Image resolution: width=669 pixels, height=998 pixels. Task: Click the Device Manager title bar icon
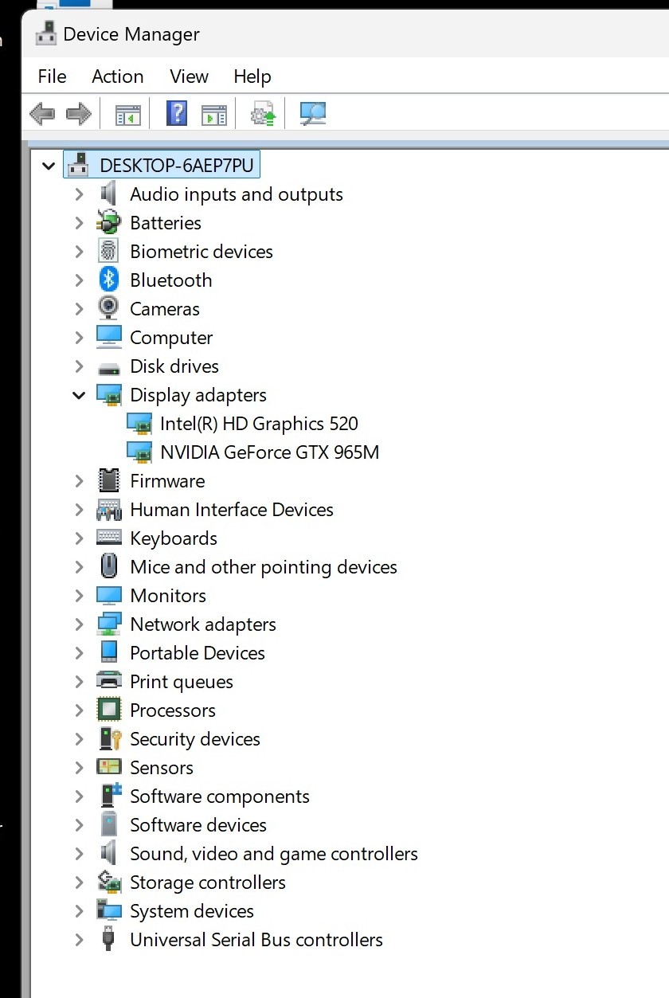[46, 33]
